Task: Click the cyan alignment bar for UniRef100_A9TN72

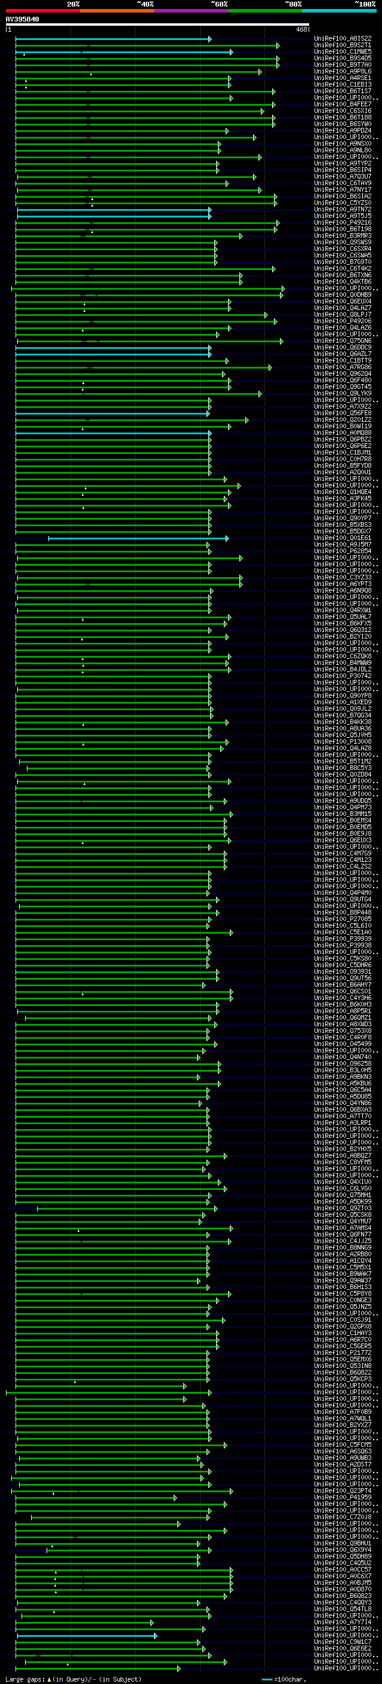Action: coord(114,210)
